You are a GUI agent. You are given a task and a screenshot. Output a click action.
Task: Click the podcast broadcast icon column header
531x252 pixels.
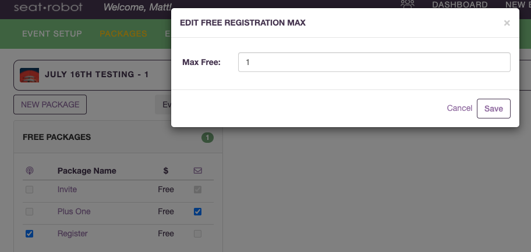(30, 171)
